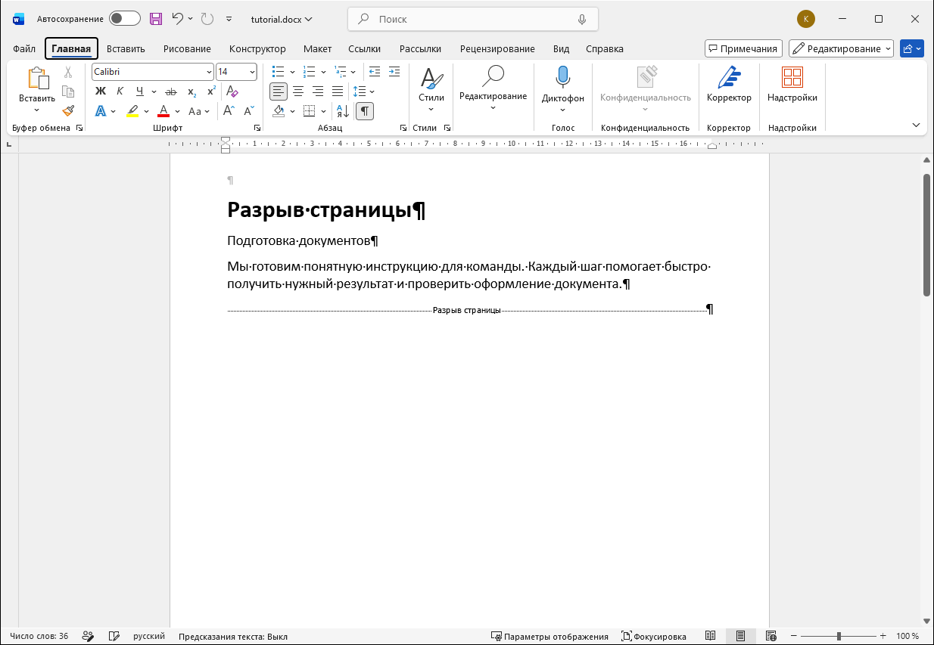934x645 pixels.
Task: Click the subscript x₂ icon
Action: 191,91
